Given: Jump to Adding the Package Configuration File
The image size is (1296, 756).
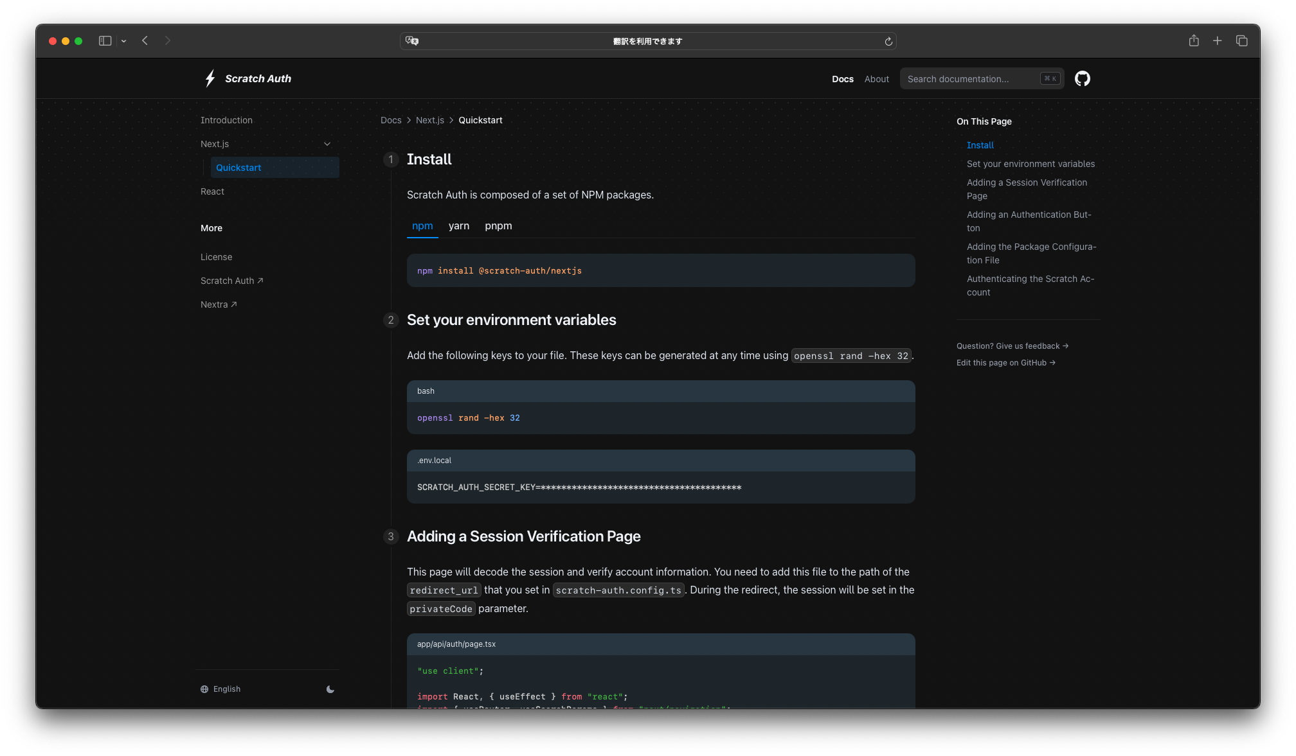Looking at the screenshot, I should (x=1032, y=253).
